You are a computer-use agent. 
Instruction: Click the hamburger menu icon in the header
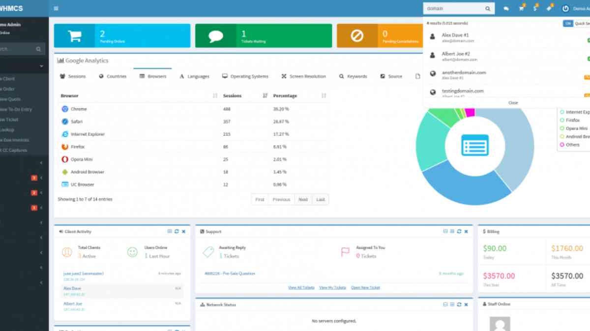tap(56, 8)
